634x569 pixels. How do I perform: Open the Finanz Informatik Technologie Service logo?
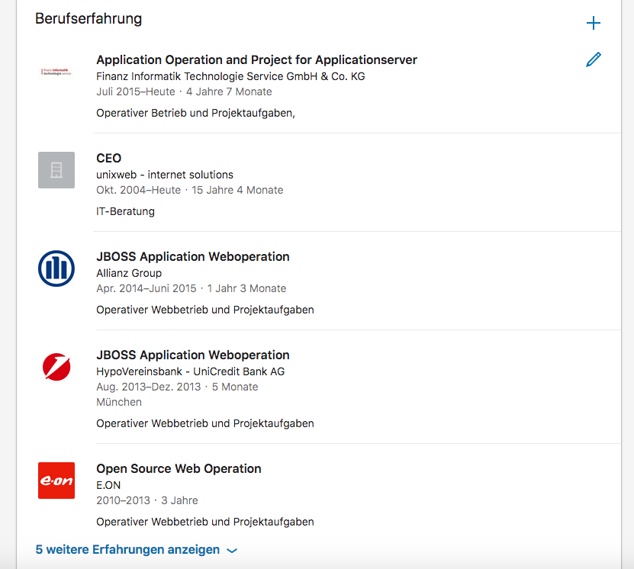56,72
